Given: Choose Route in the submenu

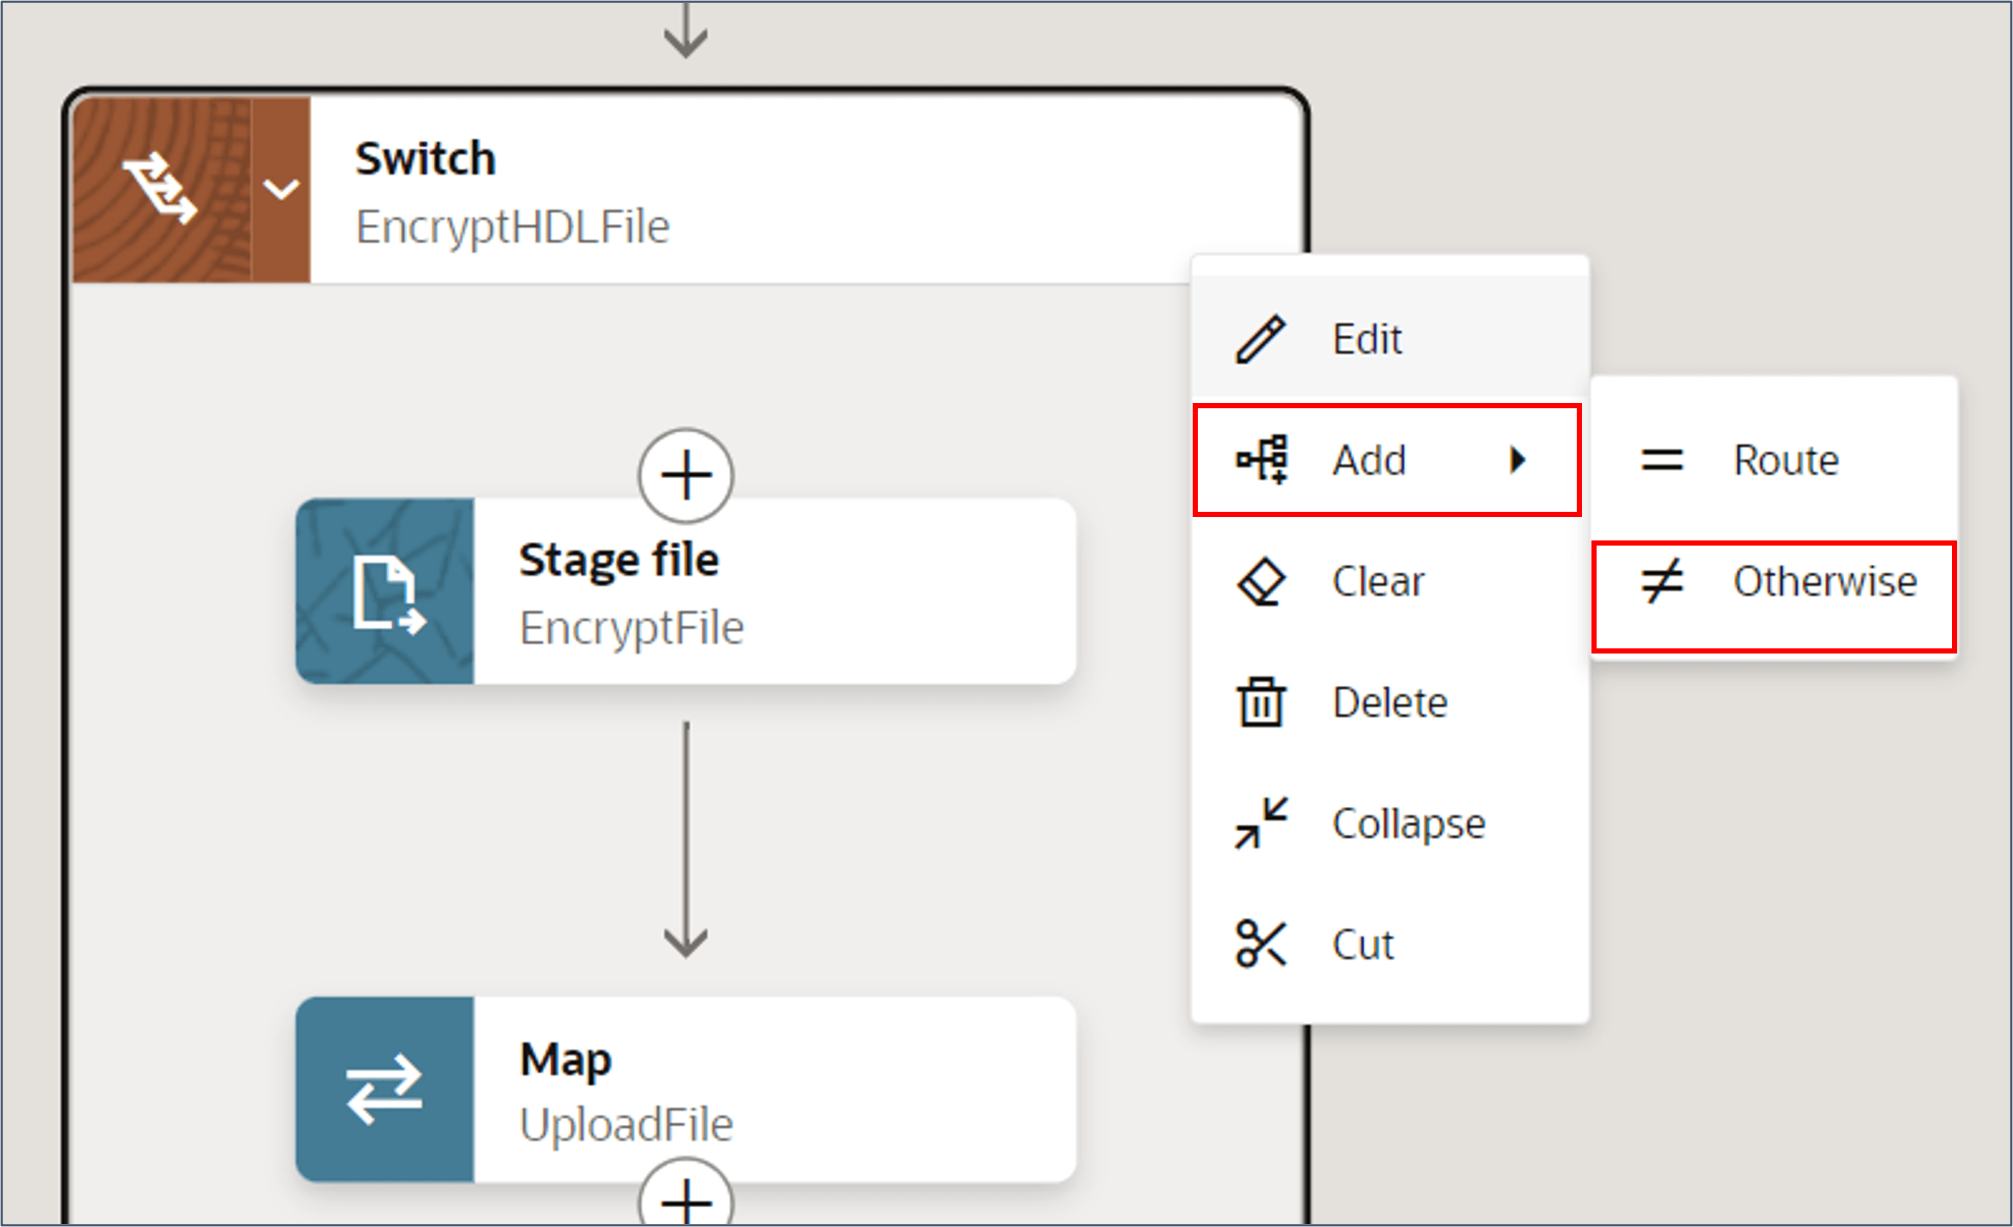Looking at the screenshot, I should (x=1774, y=460).
